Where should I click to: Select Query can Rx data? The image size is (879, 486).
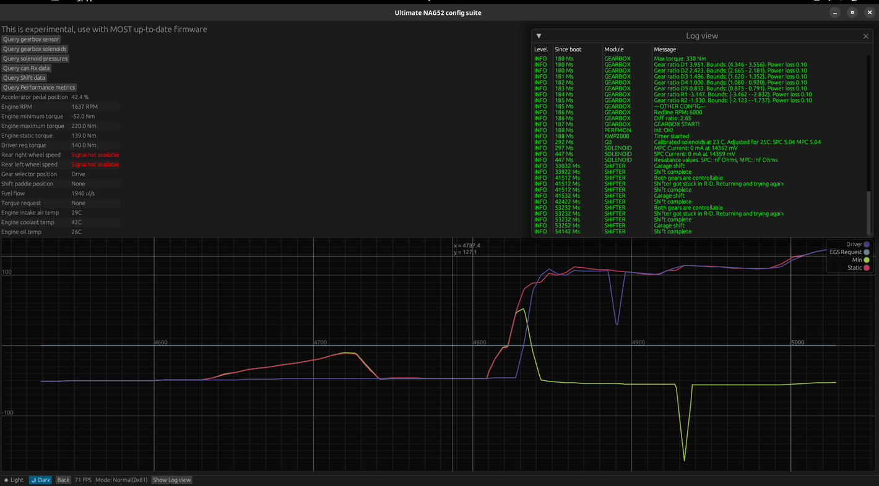[27, 68]
